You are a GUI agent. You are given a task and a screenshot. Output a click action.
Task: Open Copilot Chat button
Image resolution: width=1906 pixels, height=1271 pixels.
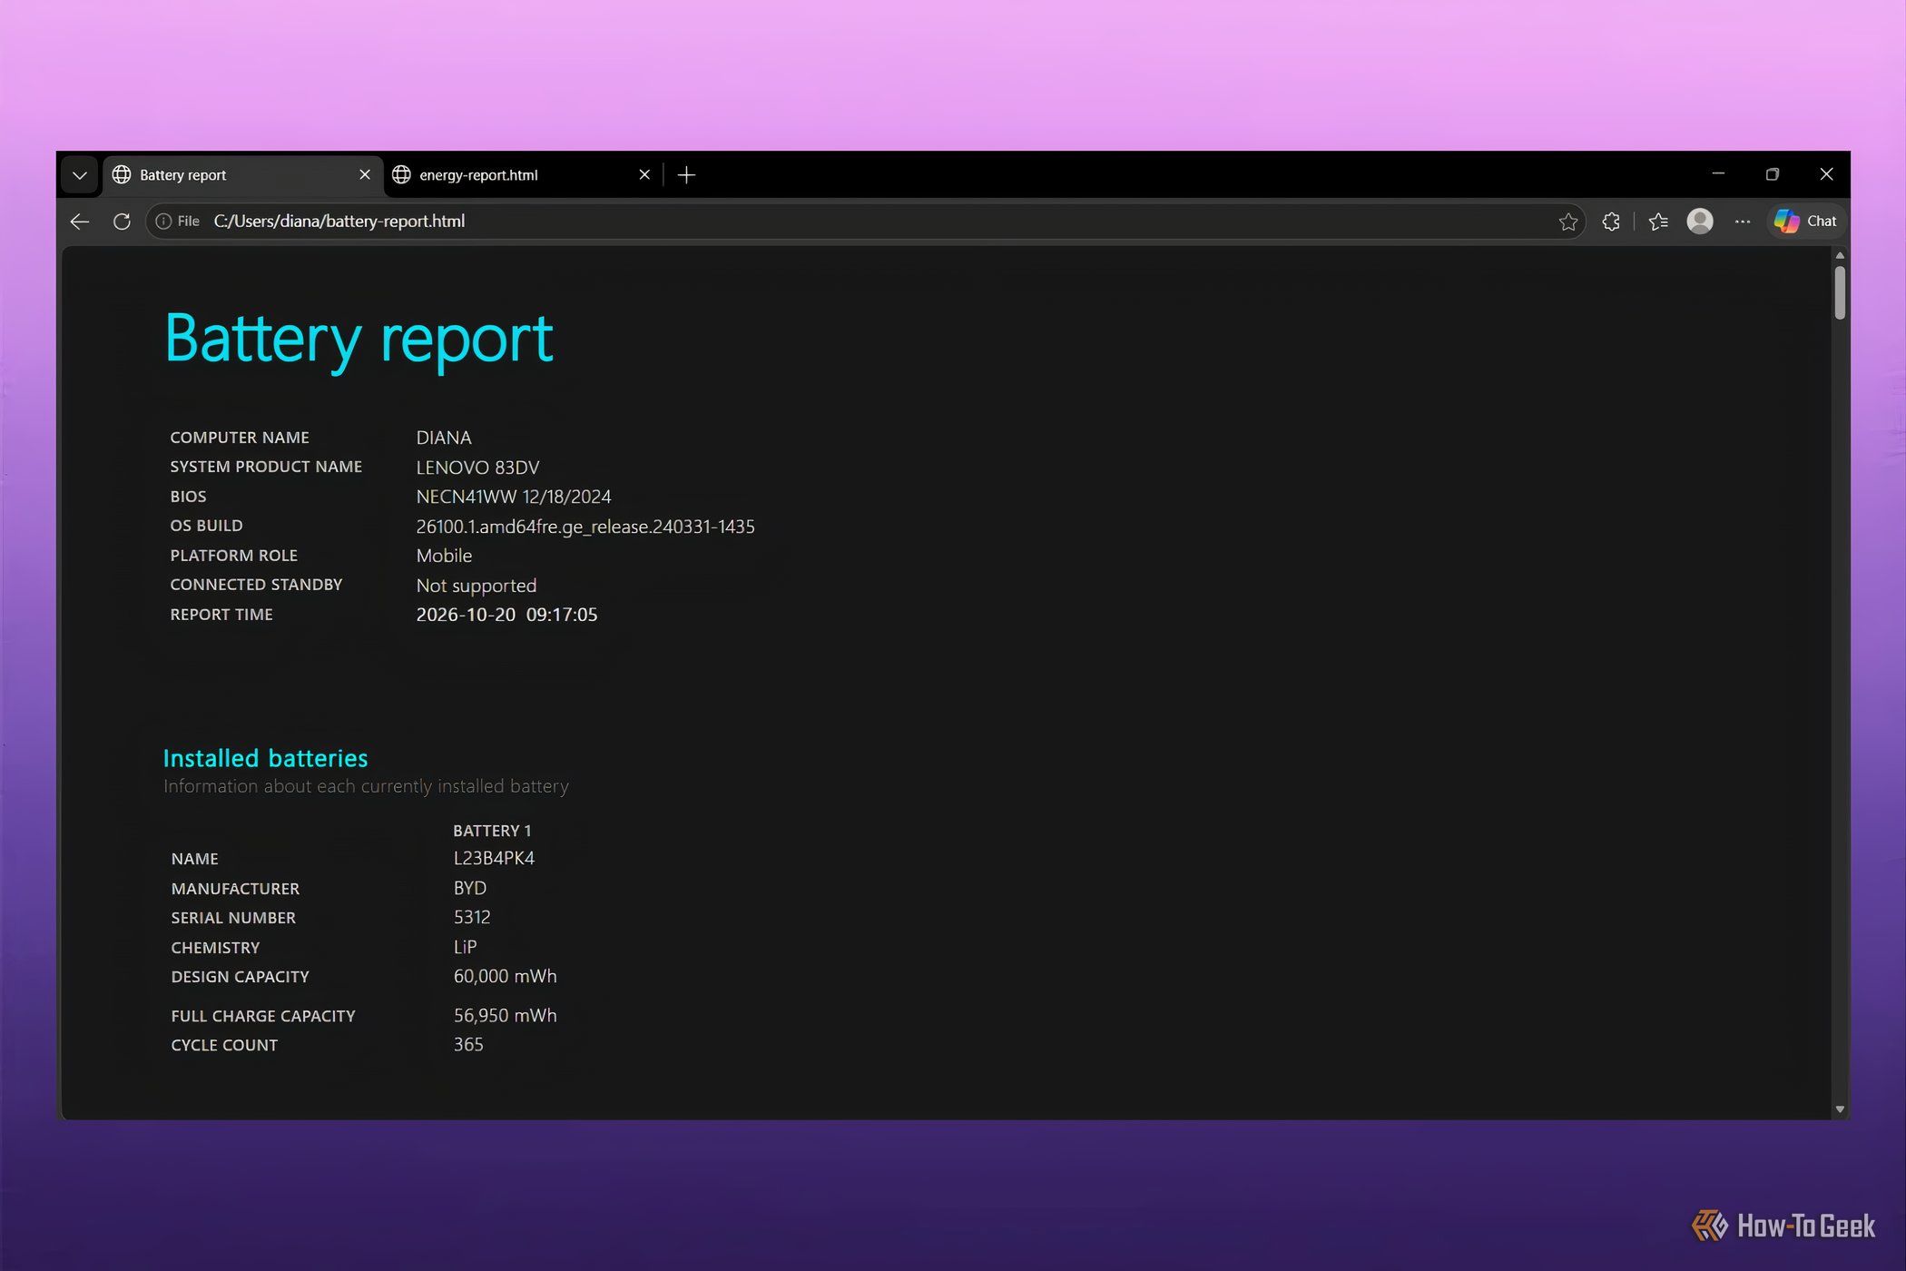1806,222
